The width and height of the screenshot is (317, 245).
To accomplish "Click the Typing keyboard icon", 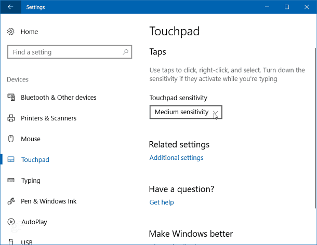I will (x=11, y=180).
